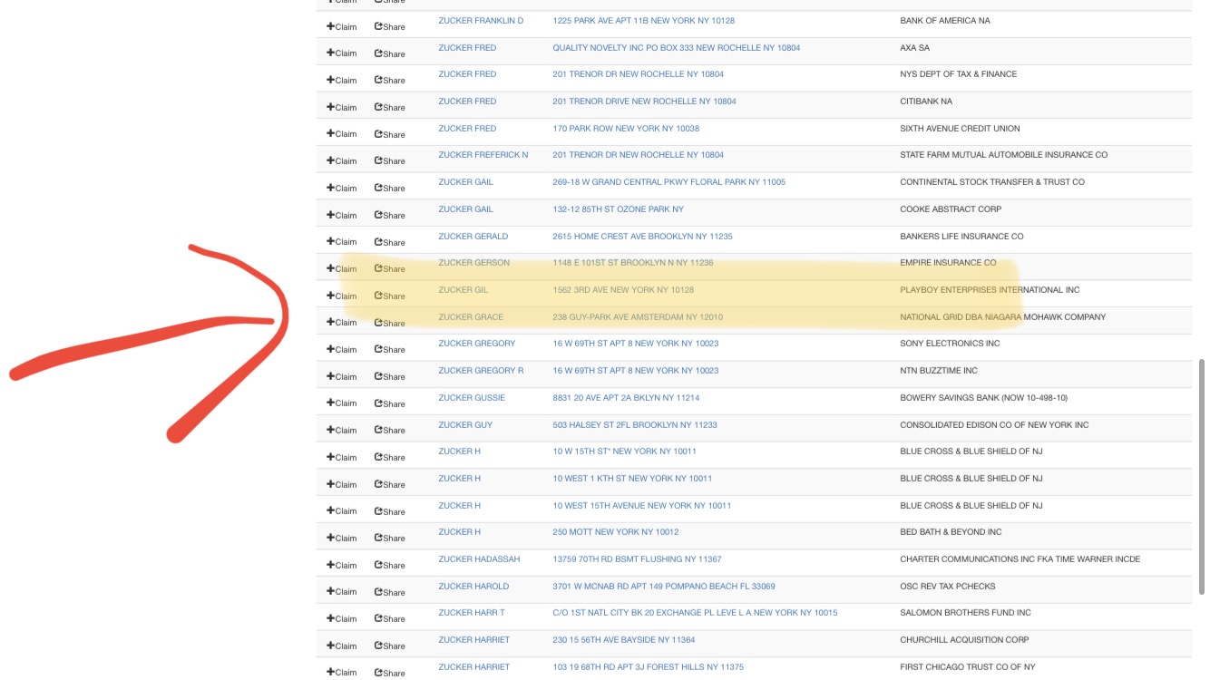Claim the Quality Novelty Inc ZUCKER FRED entry

tap(342, 53)
